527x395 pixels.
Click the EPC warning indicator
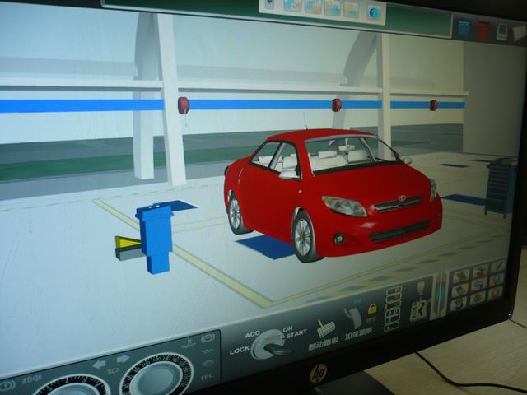[208, 377]
